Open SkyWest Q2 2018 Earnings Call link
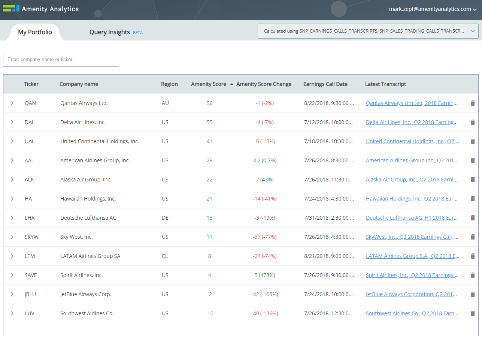The image size is (482, 337). pos(412,237)
